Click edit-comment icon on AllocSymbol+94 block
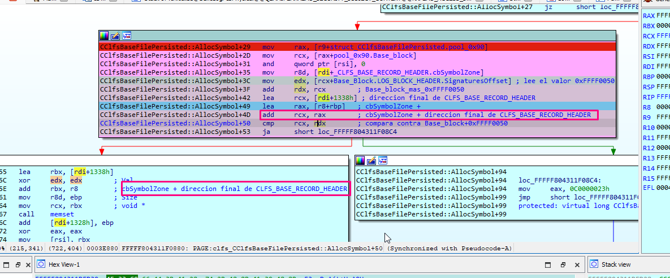The height and width of the screenshot is (278, 670). click(x=372, y=160)
